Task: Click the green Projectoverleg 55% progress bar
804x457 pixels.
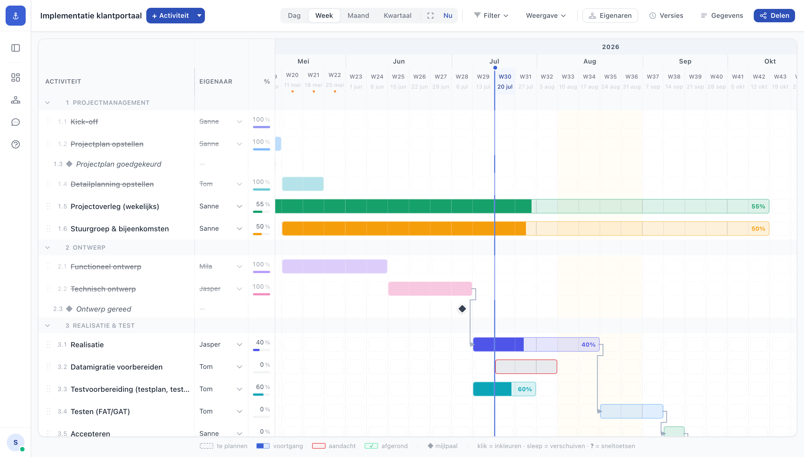Action: point(522,206)
